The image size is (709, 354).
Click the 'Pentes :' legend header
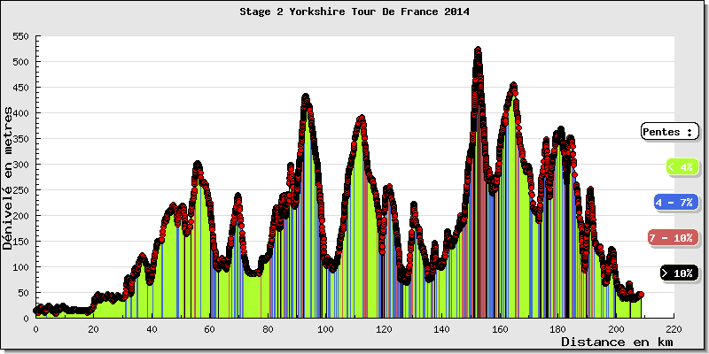tap(670, 132)
